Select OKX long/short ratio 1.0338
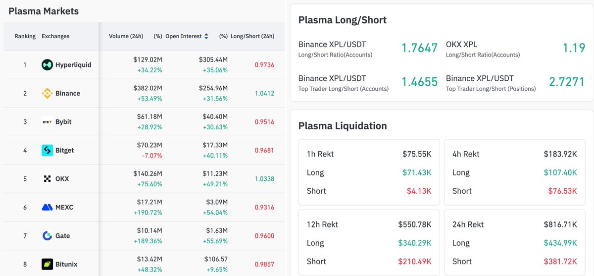This screenshot has height=276, width=594. pyautogui.click(x=264, y=179)
